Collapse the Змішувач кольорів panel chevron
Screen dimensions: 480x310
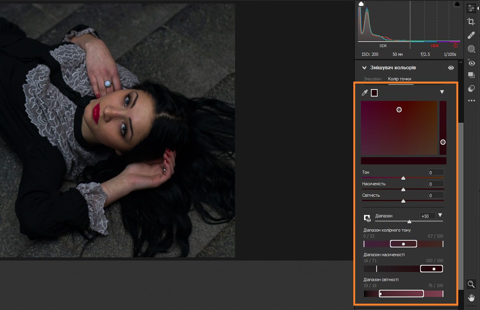click(364, 68)
